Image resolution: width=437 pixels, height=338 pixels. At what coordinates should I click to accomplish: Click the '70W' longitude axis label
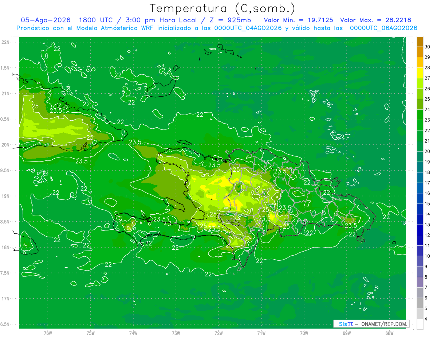tap(304, 333)
